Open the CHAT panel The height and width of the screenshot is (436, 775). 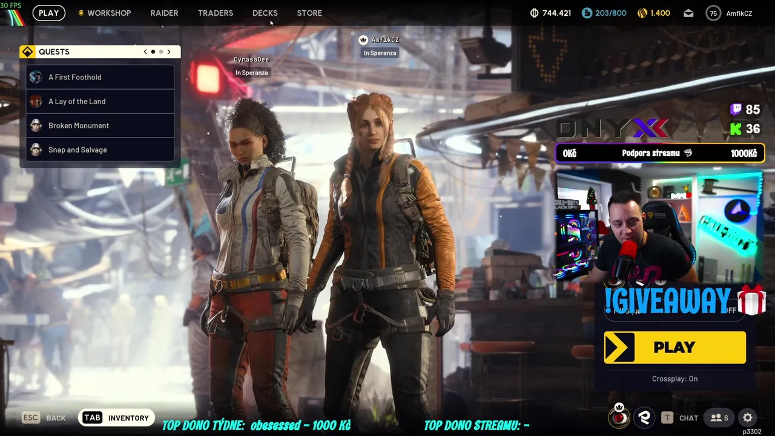point(688,418)
